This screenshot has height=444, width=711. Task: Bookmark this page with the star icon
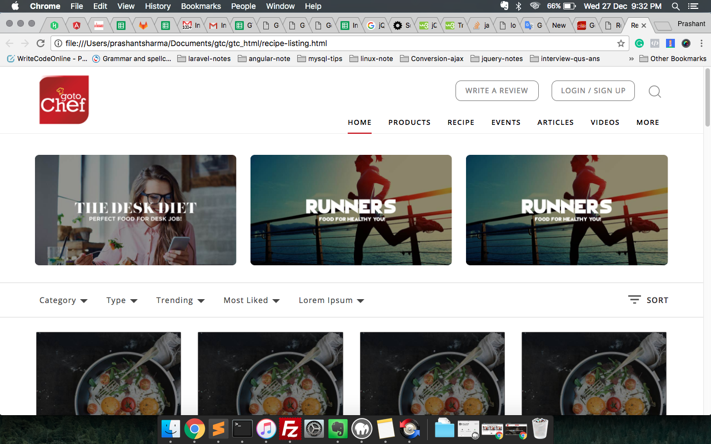[x=620, y=43]
